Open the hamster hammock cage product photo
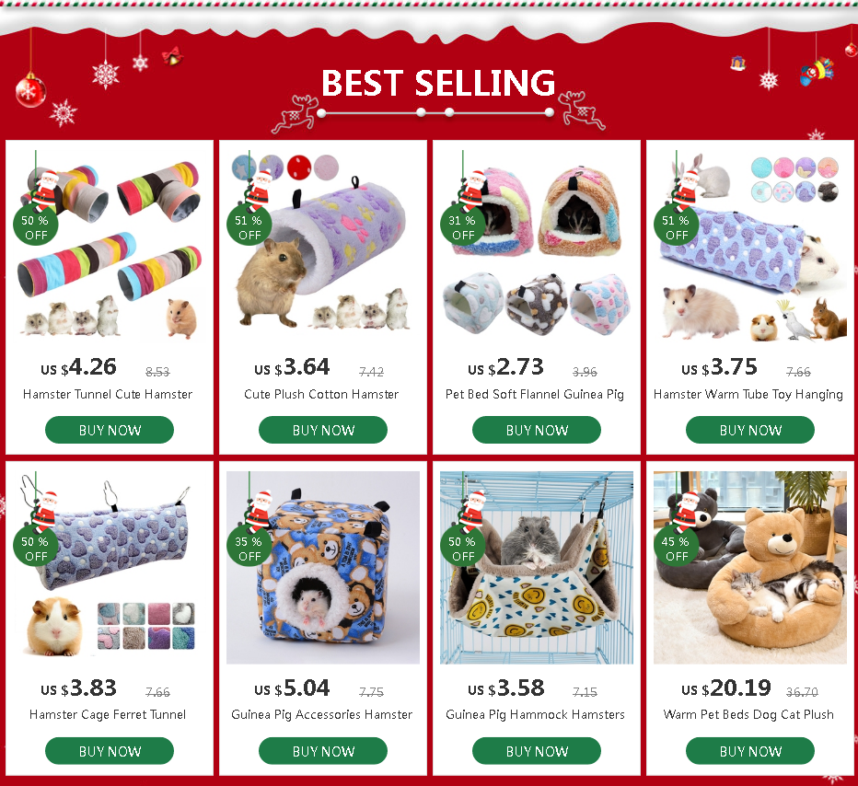The height and width of the screenshot is (786, 858). (536, 568)
